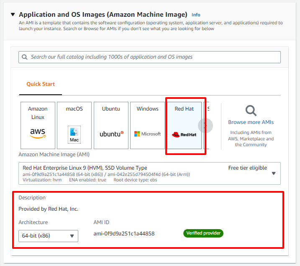300x266 pixels.
Task: Click the ubuntu logo
Action: click(112, 134)
